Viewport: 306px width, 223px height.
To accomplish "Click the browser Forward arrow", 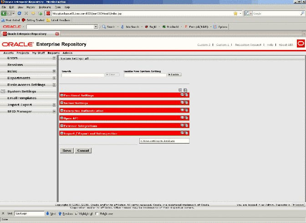I will 10,14.
